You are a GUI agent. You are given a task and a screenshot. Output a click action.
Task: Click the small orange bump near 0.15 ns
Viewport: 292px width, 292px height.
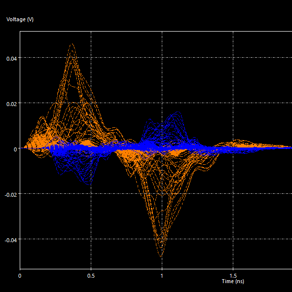pos(42,118)
